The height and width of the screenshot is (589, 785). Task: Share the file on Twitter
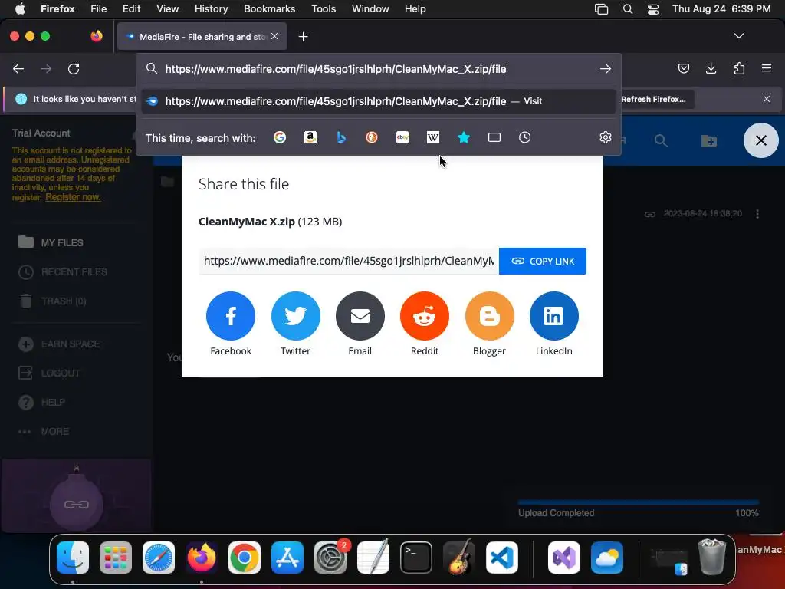pyautogui.click(x=295, y=316)
